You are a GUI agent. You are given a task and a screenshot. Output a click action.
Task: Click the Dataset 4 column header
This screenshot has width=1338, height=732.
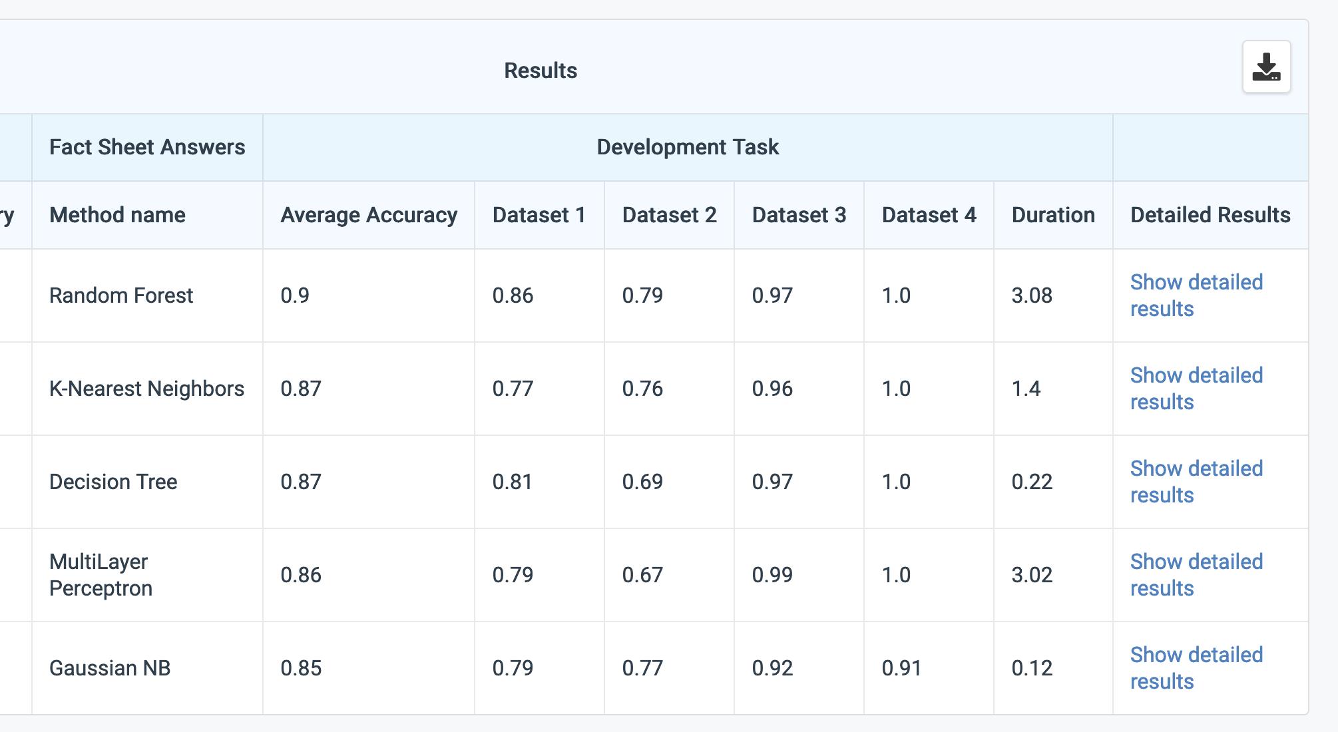tap(929, 215)
